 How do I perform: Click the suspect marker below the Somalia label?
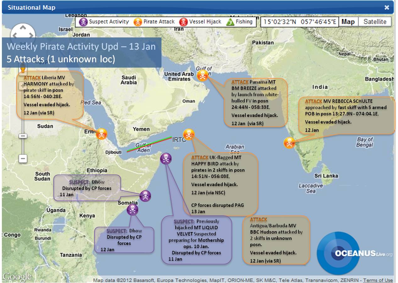(132, 209)
